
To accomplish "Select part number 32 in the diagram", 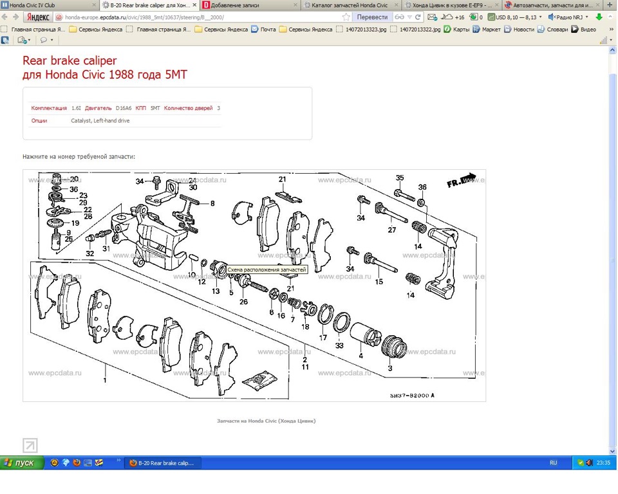I will (x=90, y=253).
